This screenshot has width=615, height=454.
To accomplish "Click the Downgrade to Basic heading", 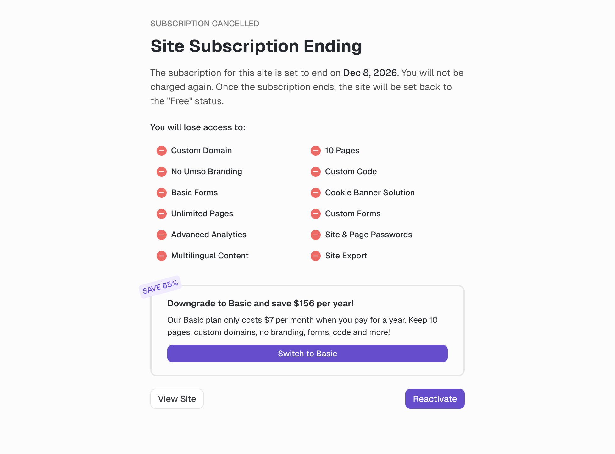I will pyautogui.click(x=260, y=304).
